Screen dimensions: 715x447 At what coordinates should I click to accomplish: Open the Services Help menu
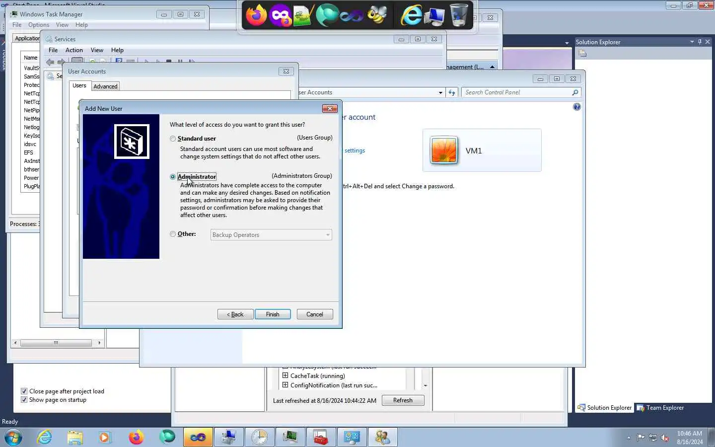tap(117, 50)
